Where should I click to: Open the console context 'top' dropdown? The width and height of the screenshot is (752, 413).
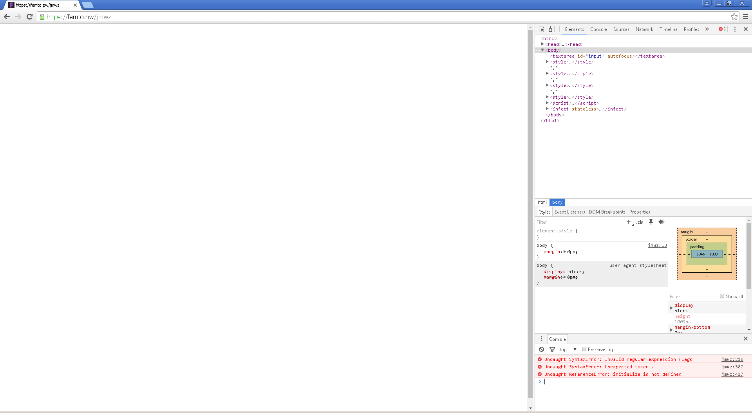568,350
